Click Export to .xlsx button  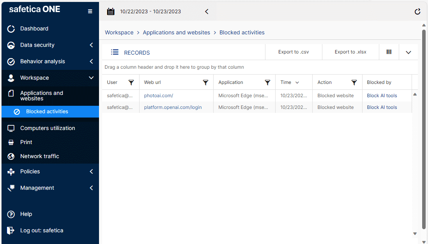coord(350,52)
